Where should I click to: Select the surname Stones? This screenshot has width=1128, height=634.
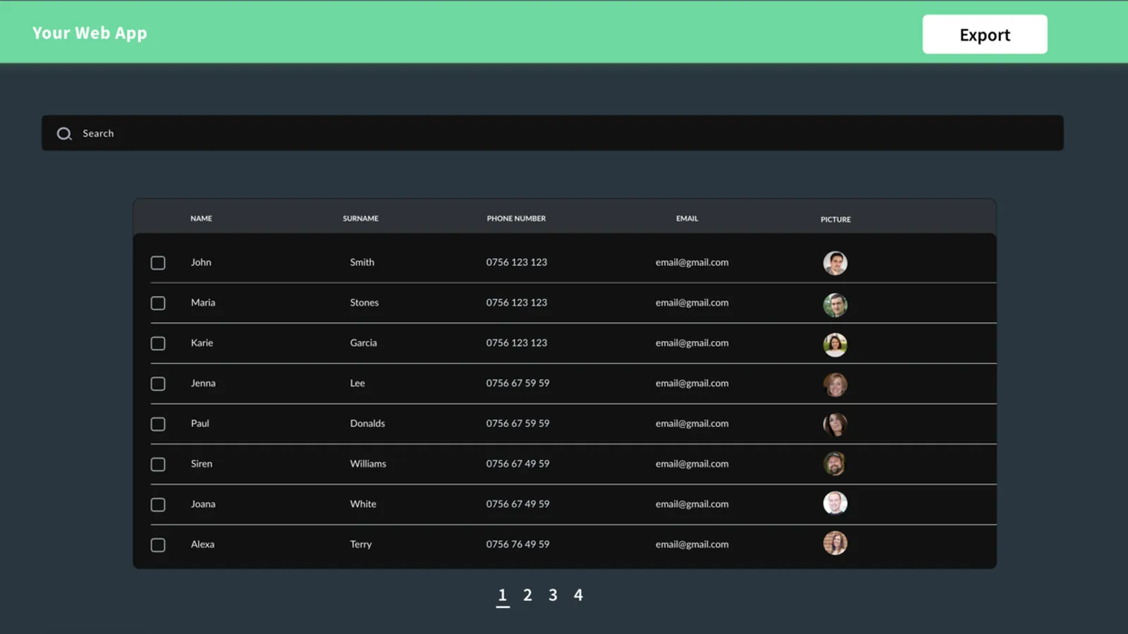click(x=364, y=303)
